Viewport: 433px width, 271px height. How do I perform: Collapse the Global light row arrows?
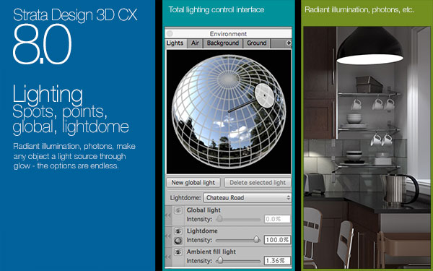pos(168,215)
